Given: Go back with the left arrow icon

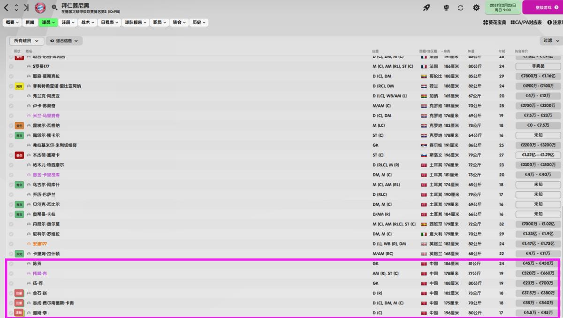Looking at the screenshot, I should (x=6, y=8).
